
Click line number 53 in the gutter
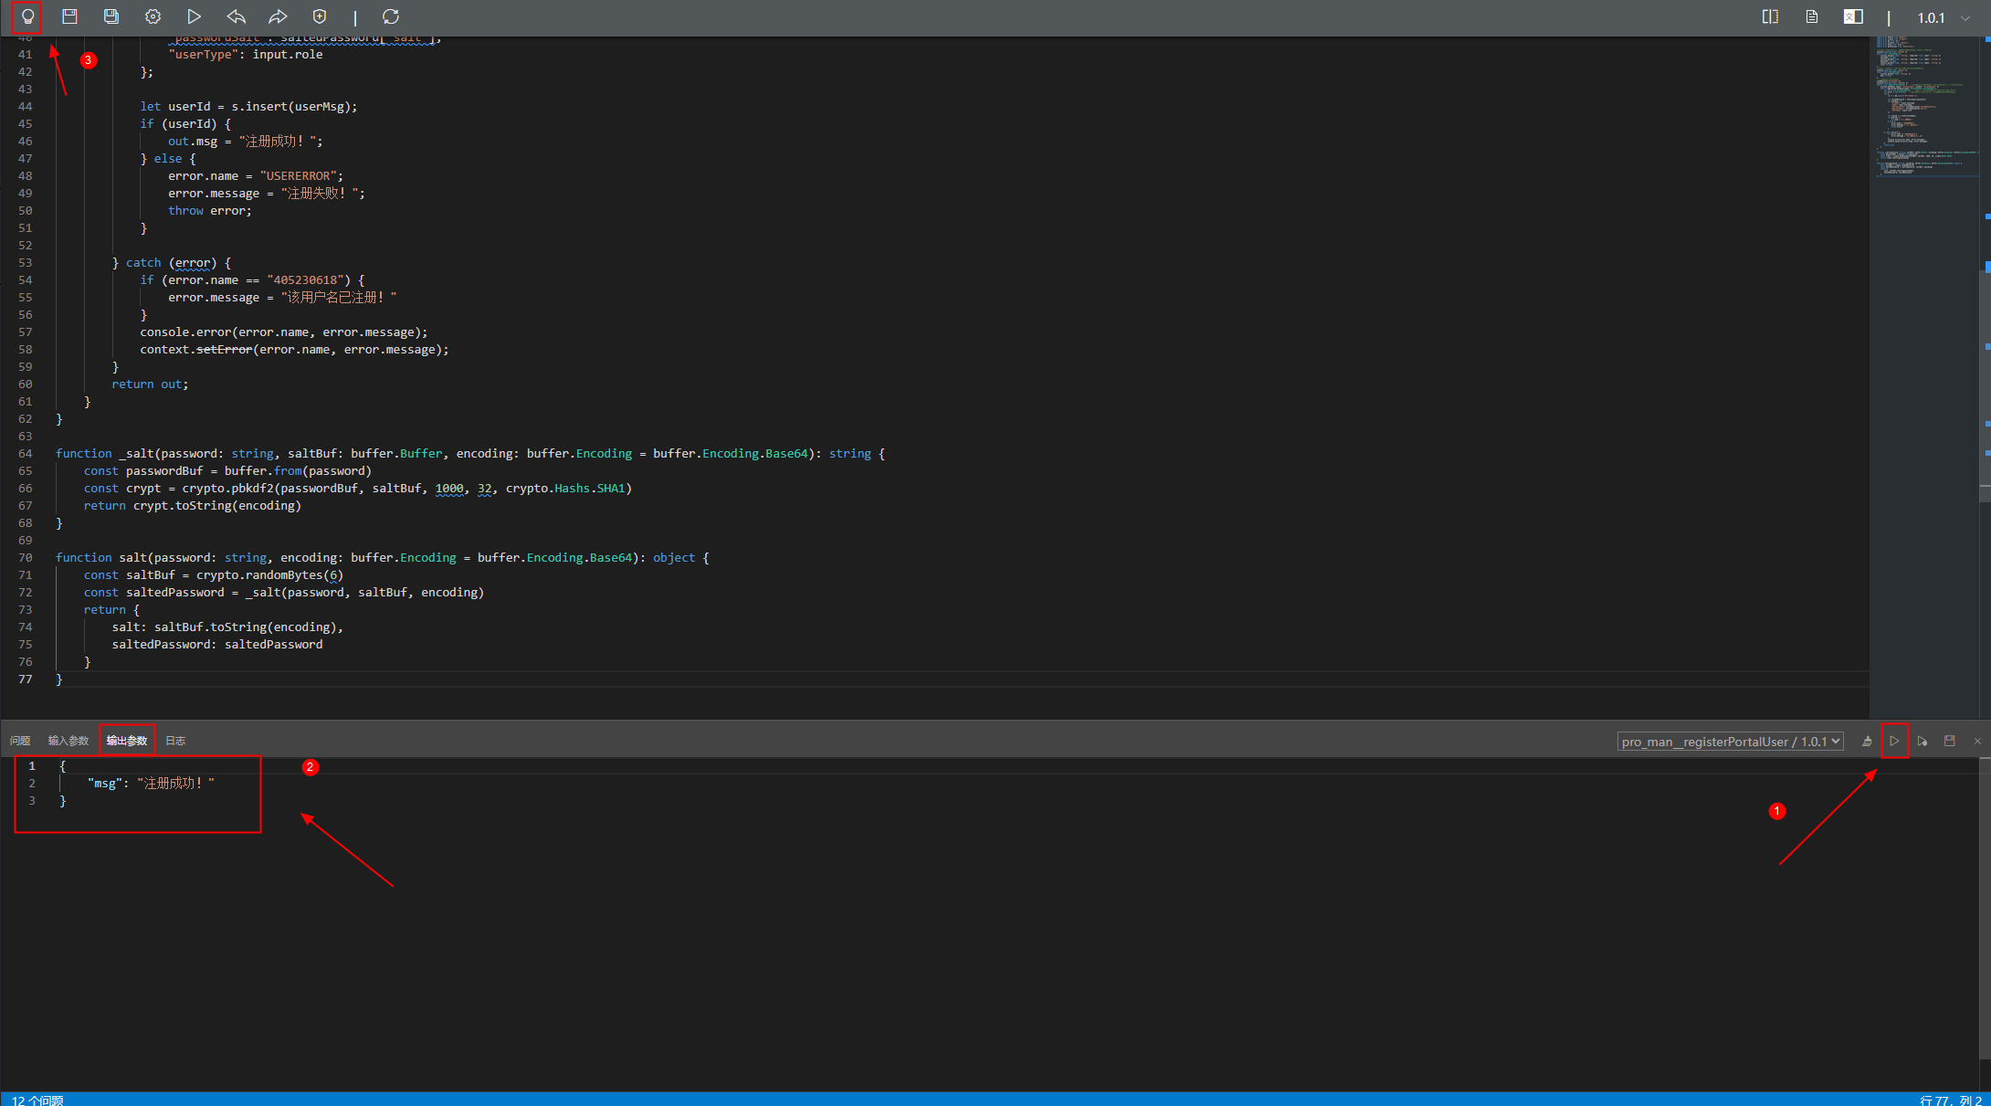25,262
